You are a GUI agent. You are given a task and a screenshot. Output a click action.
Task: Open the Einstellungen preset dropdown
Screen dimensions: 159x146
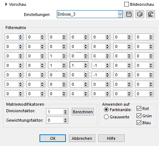point(120,14)
